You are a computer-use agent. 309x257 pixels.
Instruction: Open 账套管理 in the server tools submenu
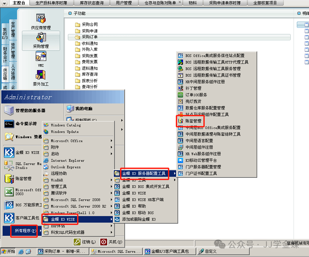coord(193,121)
